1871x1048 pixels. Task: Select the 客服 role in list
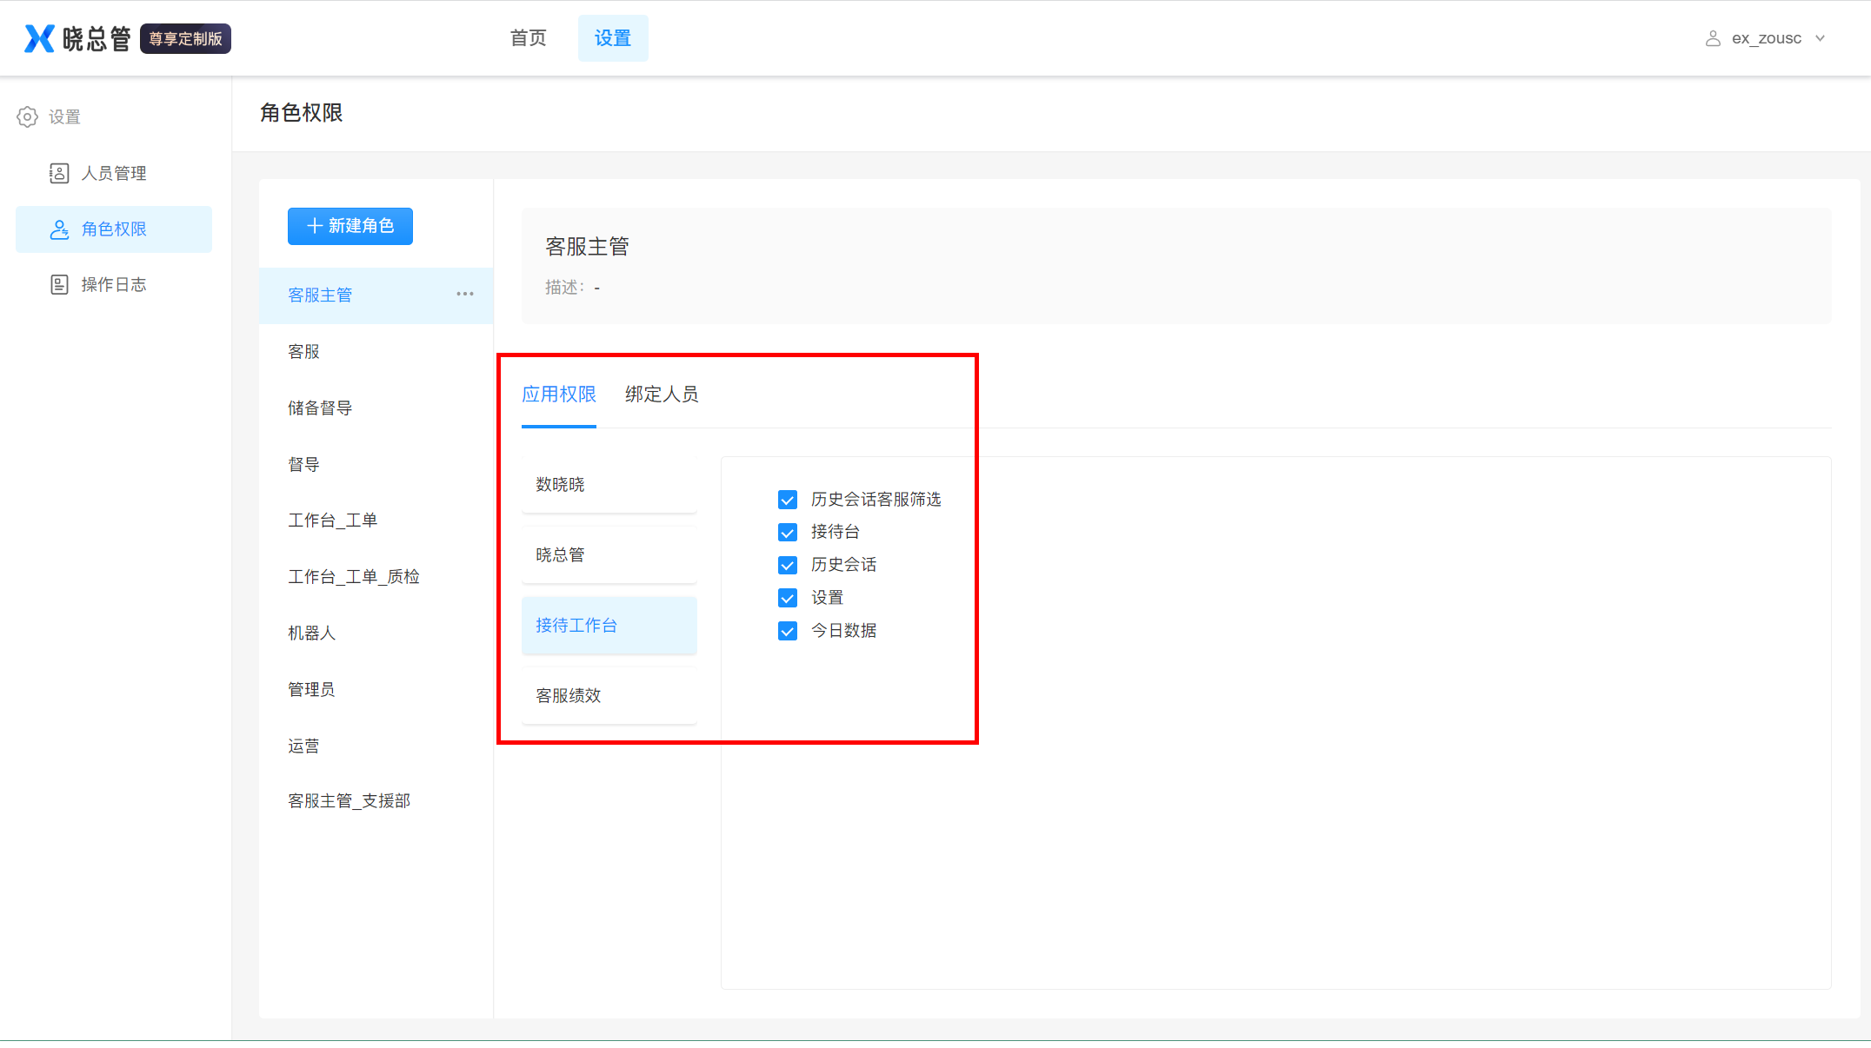[376, 351]
